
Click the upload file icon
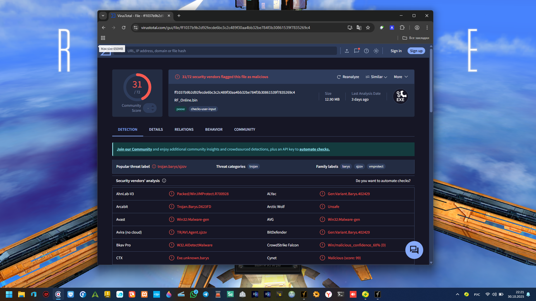347,51
